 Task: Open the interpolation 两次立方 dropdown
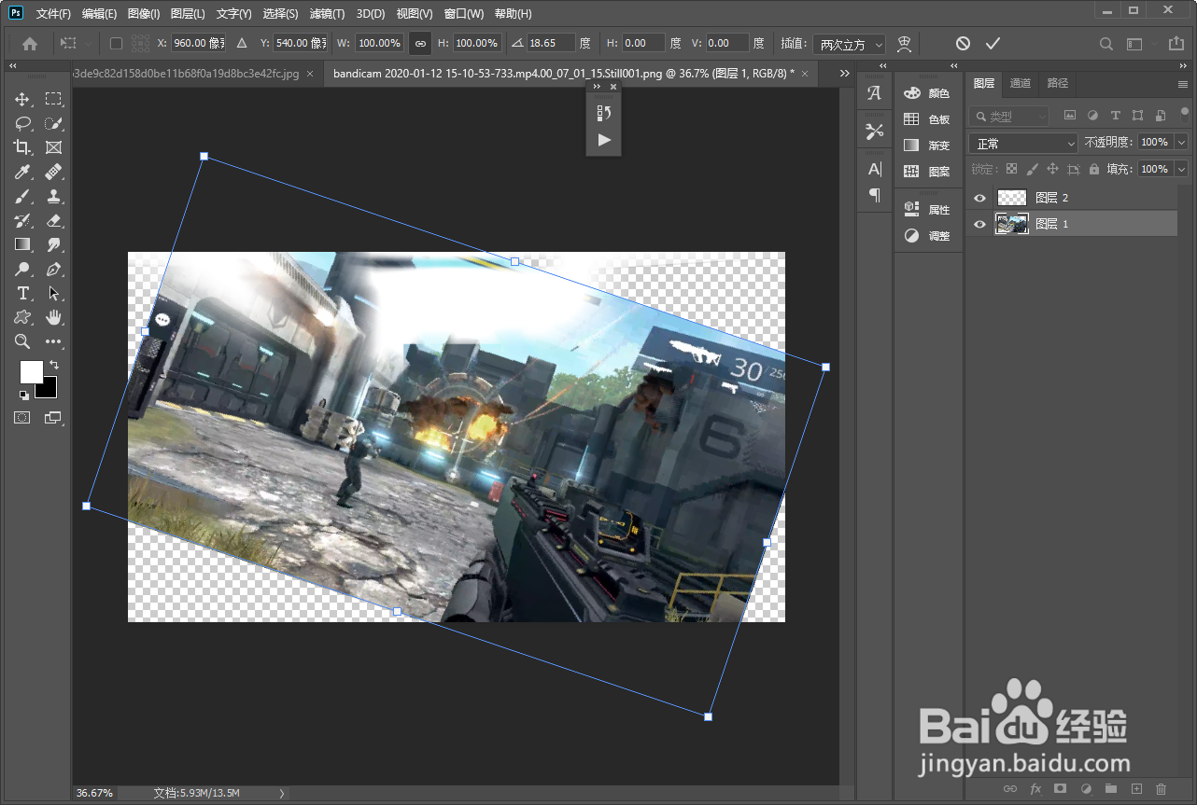tap(849, 44)
